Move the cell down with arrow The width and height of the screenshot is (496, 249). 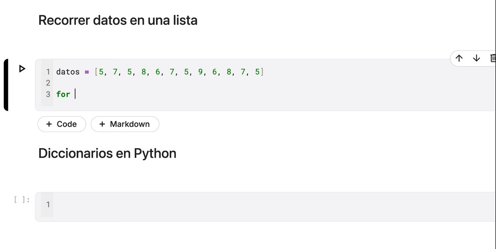(476, 58)
